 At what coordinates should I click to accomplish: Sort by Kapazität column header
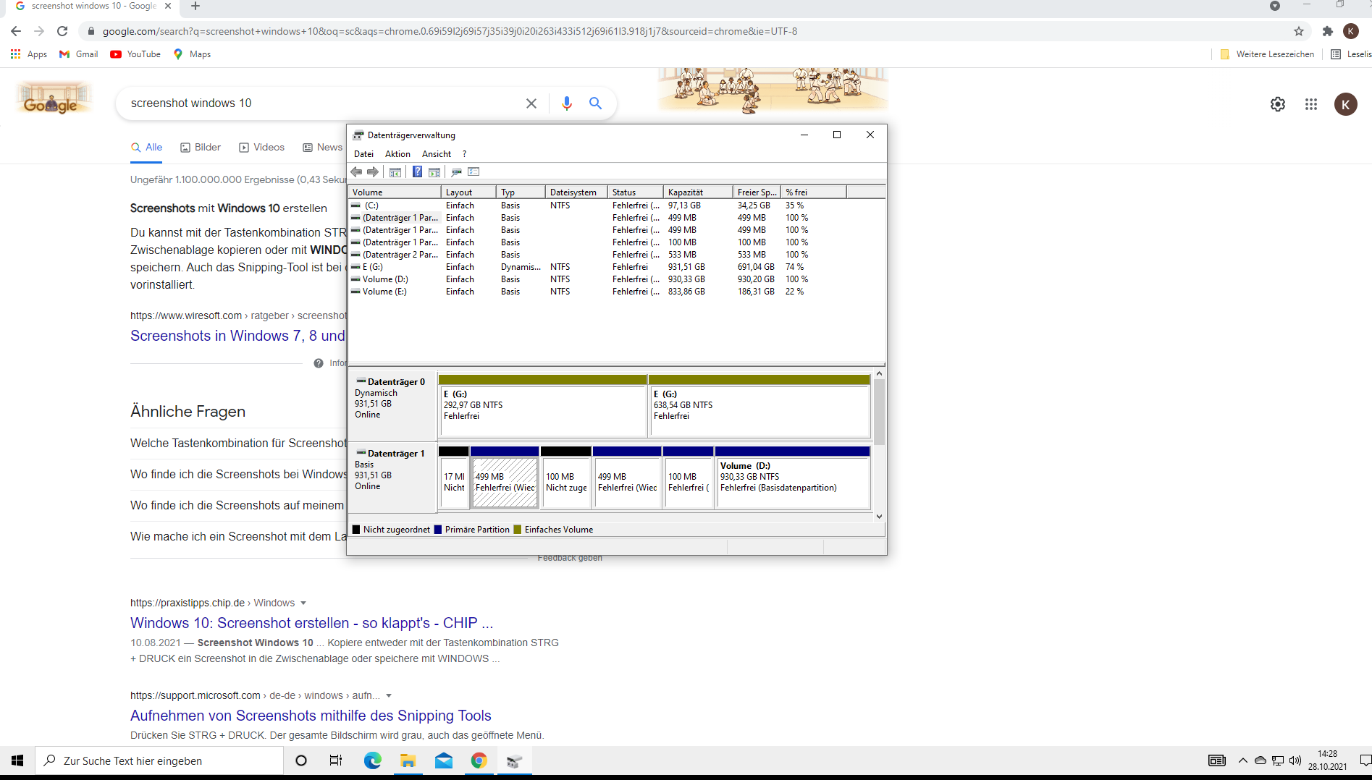[x=697, y=192]
